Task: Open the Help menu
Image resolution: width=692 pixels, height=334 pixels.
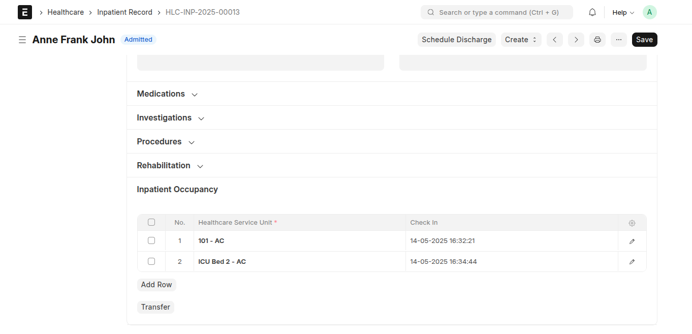Action: pyautogui.click(x=623, y=12)
